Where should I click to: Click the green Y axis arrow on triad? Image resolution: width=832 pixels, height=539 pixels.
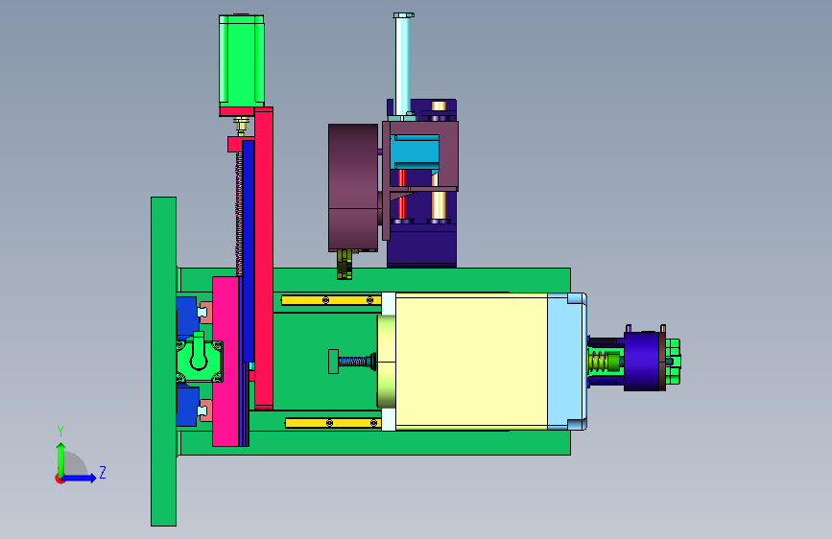coord(61,458)
